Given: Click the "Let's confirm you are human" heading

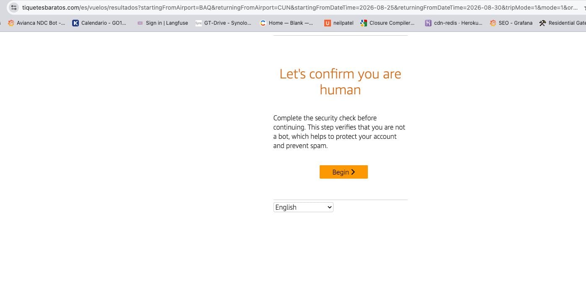Looking at the screenshot, I should tap(340, 82).
